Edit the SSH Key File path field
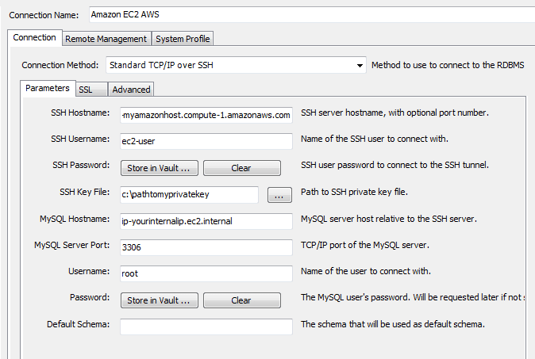The image size is (535, 359). (x=190, y=194)
